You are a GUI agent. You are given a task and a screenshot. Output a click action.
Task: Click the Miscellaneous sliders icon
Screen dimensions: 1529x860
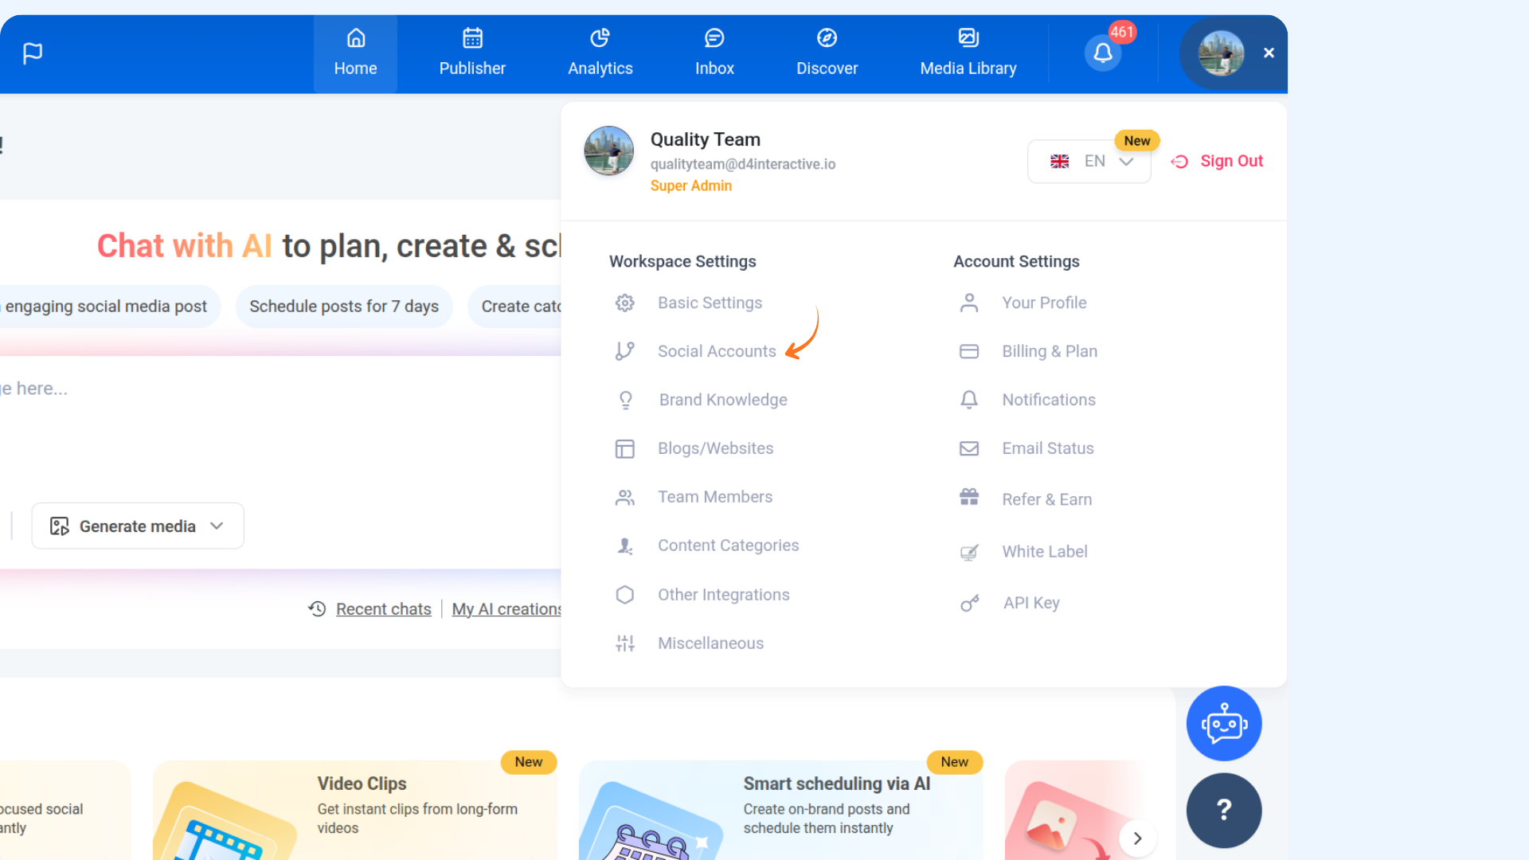(x=625, y=643)
